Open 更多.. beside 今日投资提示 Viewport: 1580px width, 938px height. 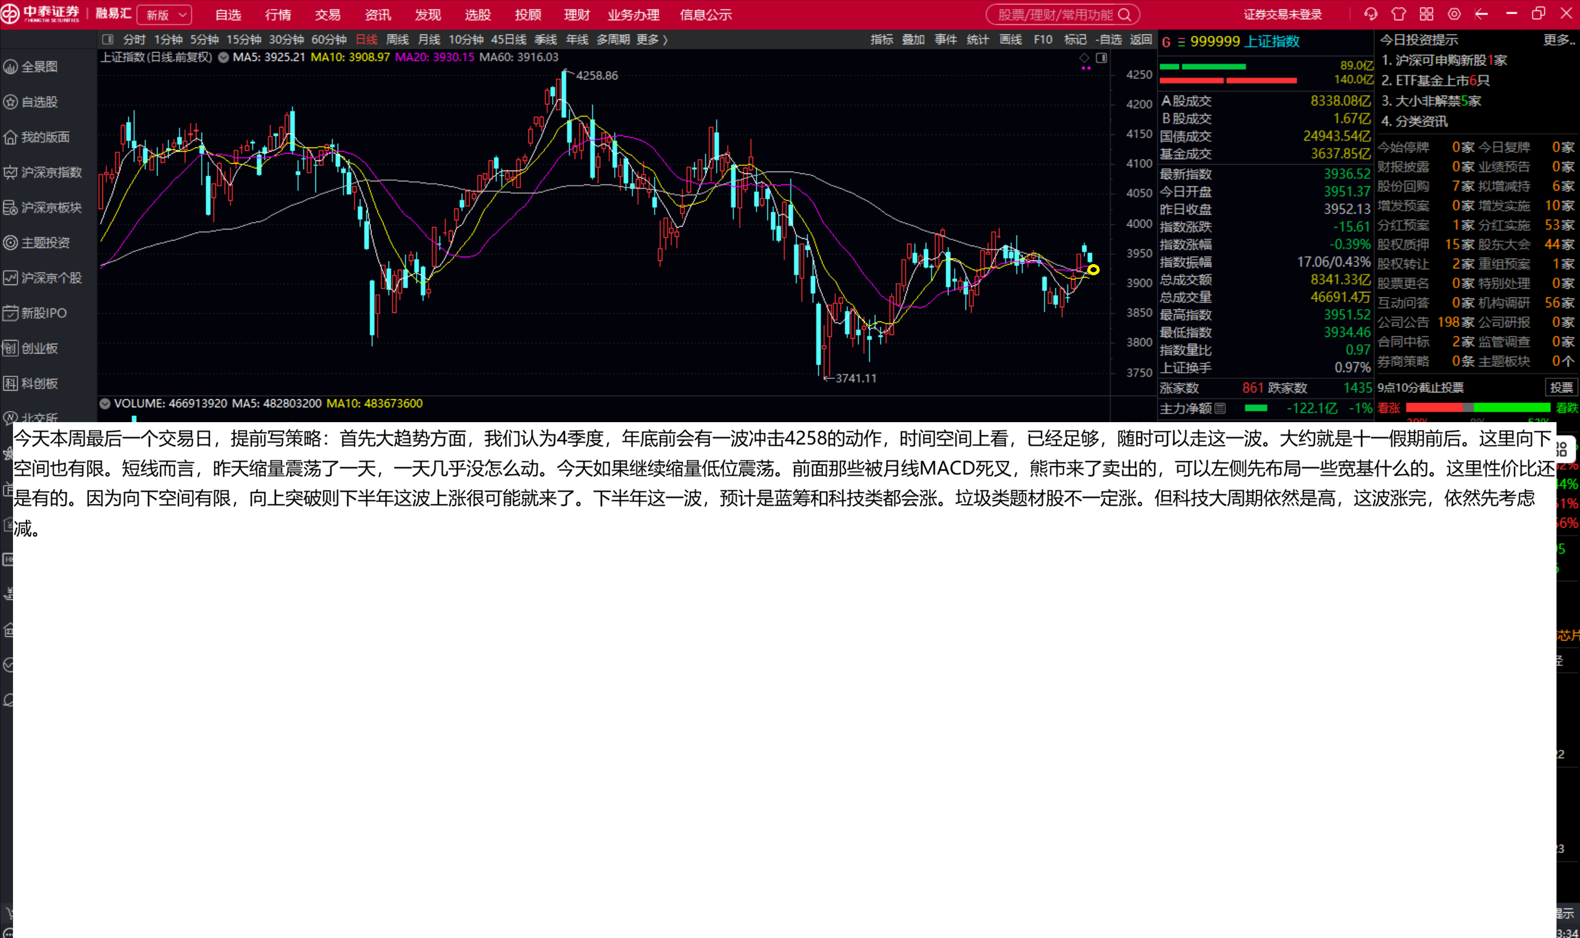(1558, 40)
